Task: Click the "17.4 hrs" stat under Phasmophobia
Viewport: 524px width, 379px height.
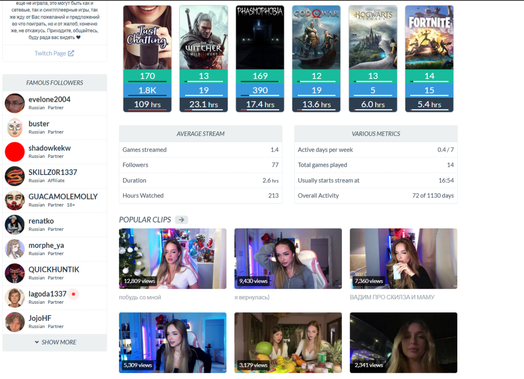Action: click(260, 105)
